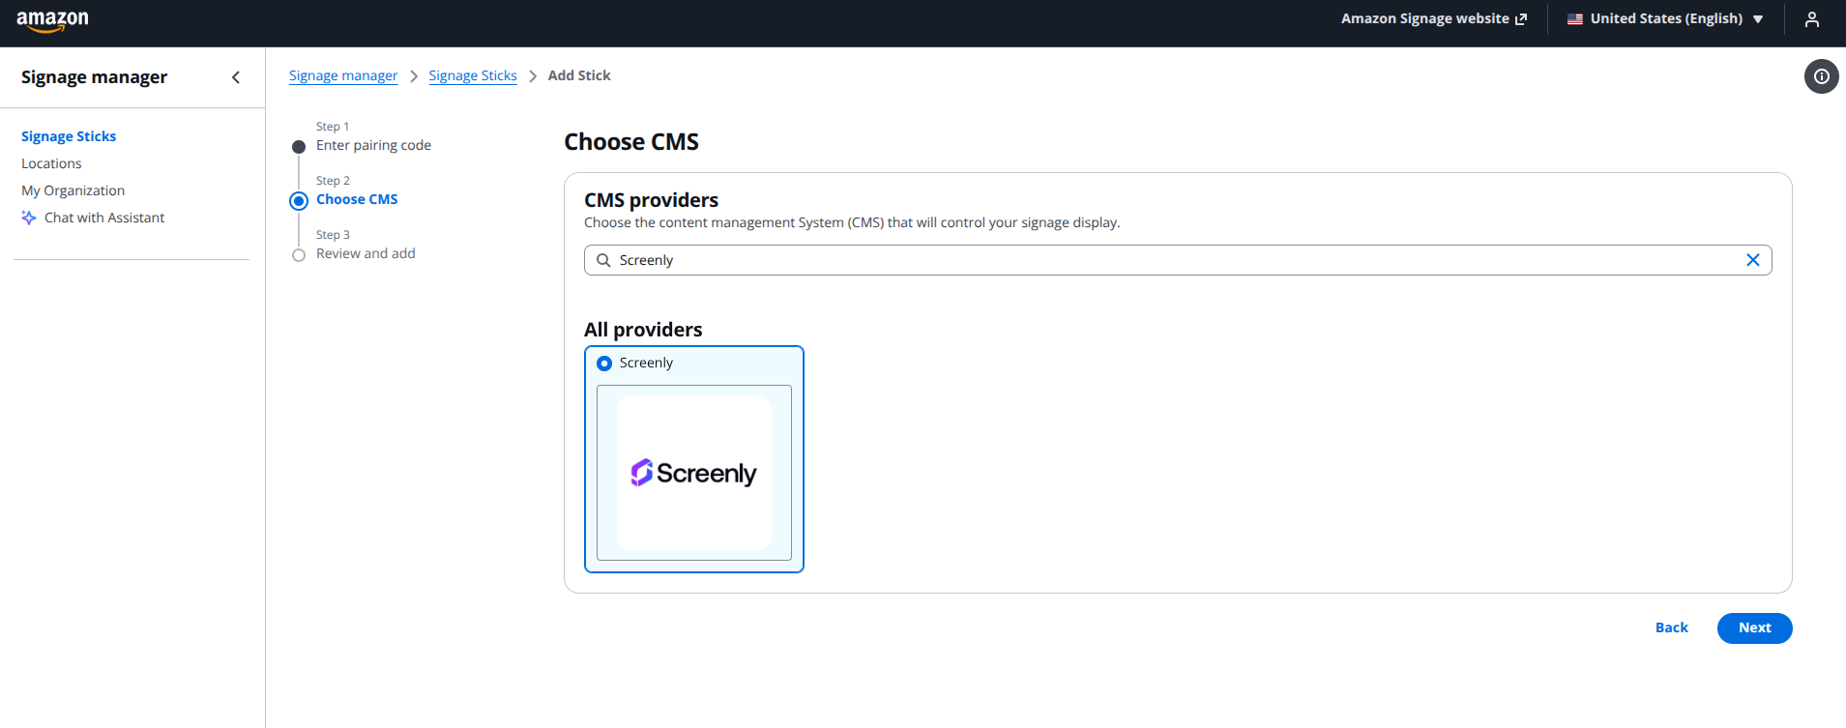Image resolution: width=1846 pixels, height=728 pixels.
Task: Open the info help panel icon
Action: point(1822,76)
